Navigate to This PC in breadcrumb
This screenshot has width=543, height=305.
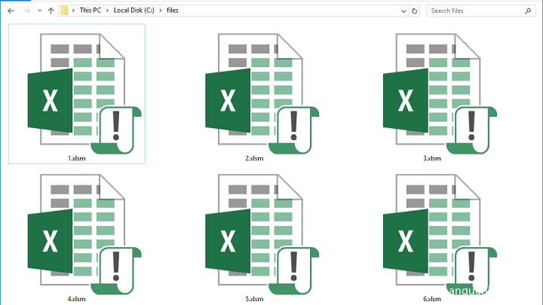point(90,11)
